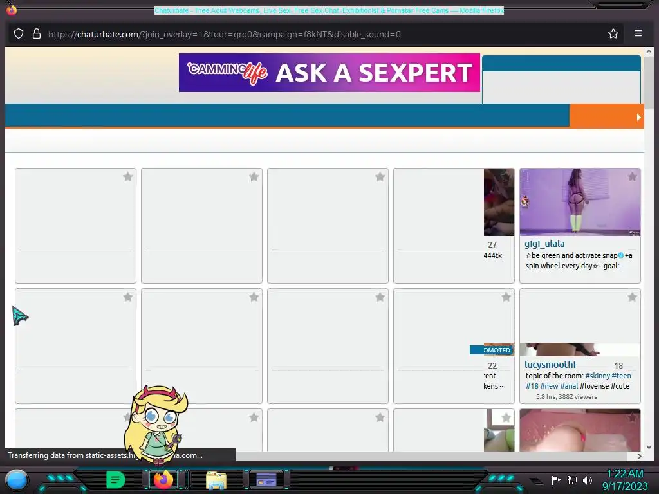Click the "Transferring data" status bar text
Viewport: 659px width, 494px height.
click(x=105, y=455)
